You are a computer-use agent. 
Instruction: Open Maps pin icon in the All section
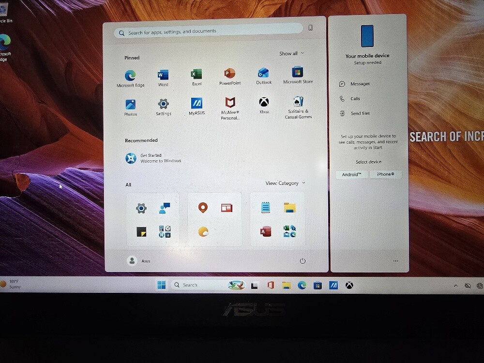pos(202,208)
